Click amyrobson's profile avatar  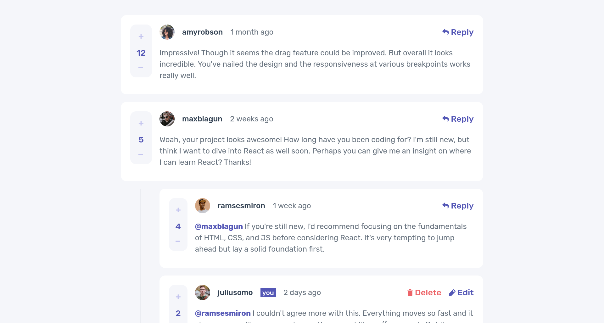(167, 32)
